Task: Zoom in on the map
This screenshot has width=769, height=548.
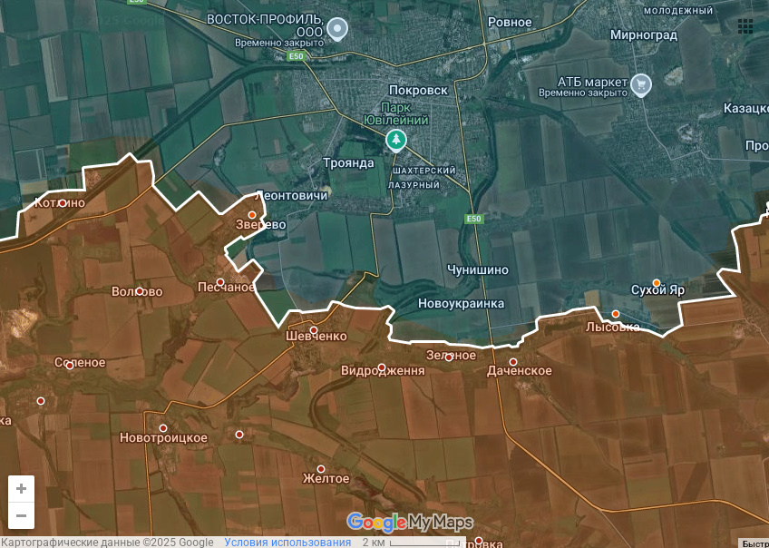Action: coord(21,489)
